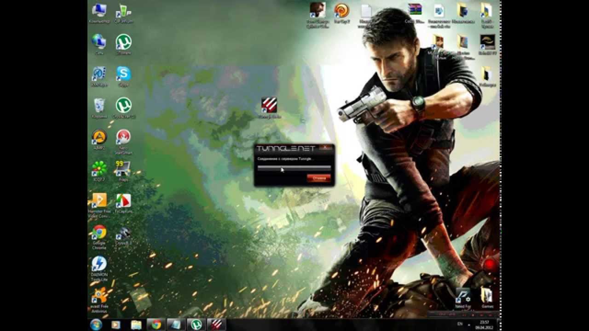
Task: Switch to uTorrent taskbar button
Action: pyautogui.click(x=196, y=325)
